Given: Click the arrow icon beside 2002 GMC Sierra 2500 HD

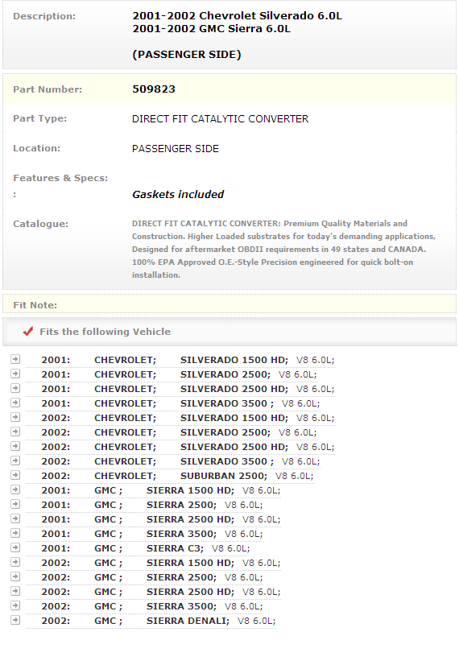Looking at the screenshot, I should 15,591.
